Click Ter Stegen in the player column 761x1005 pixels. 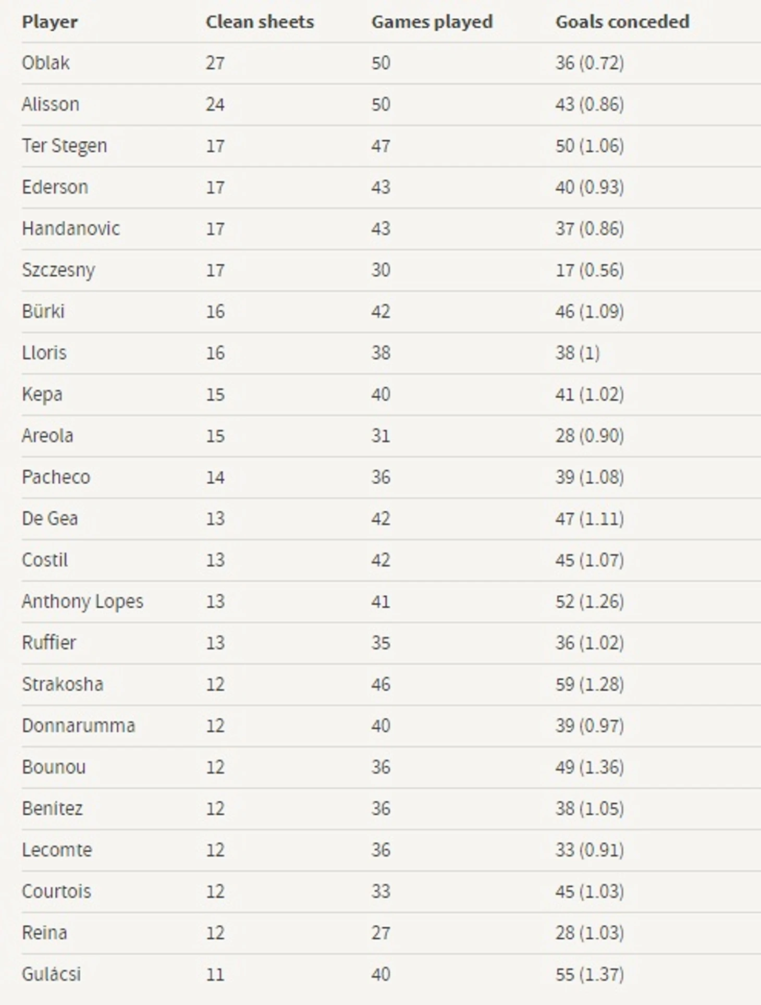click(64, 146)
